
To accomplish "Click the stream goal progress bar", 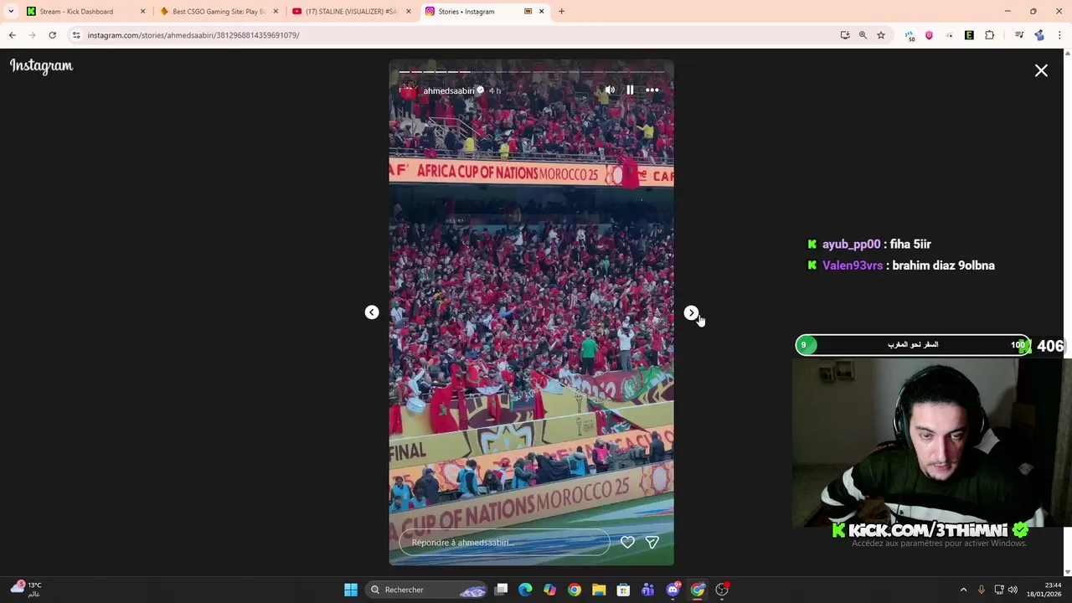I will click(x=913, y=345).
